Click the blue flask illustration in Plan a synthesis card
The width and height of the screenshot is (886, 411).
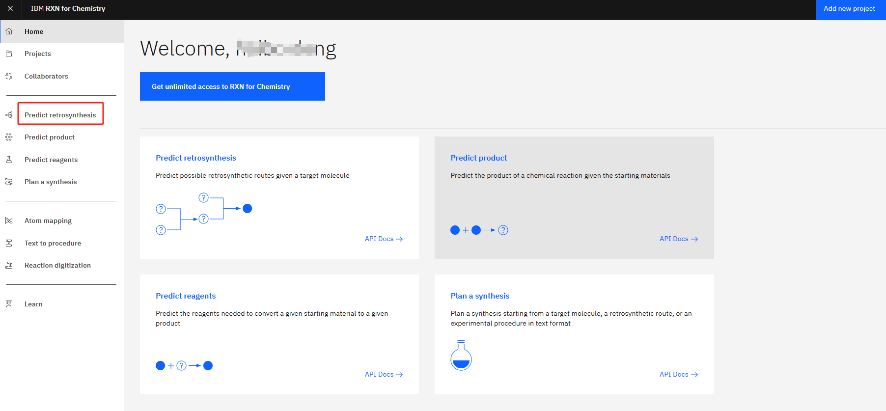(x=461, y=355)
